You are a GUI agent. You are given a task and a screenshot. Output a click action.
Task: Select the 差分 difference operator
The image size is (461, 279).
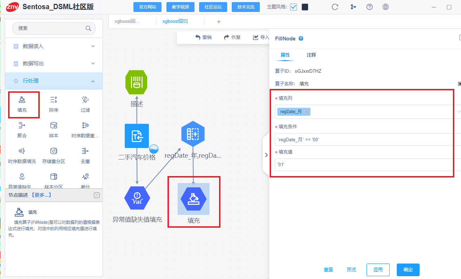click(85, 180)
